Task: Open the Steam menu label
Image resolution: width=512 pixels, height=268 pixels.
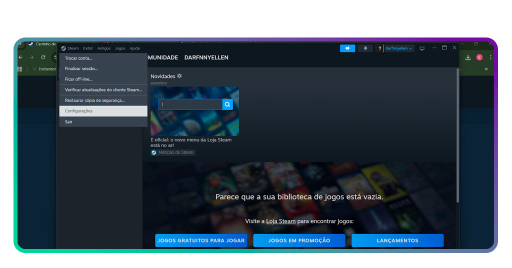Action: (x=73, y=48)
